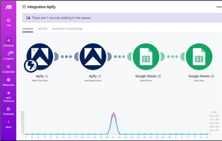
Task: Open AI Agents beta section
Action: point(9,56)
